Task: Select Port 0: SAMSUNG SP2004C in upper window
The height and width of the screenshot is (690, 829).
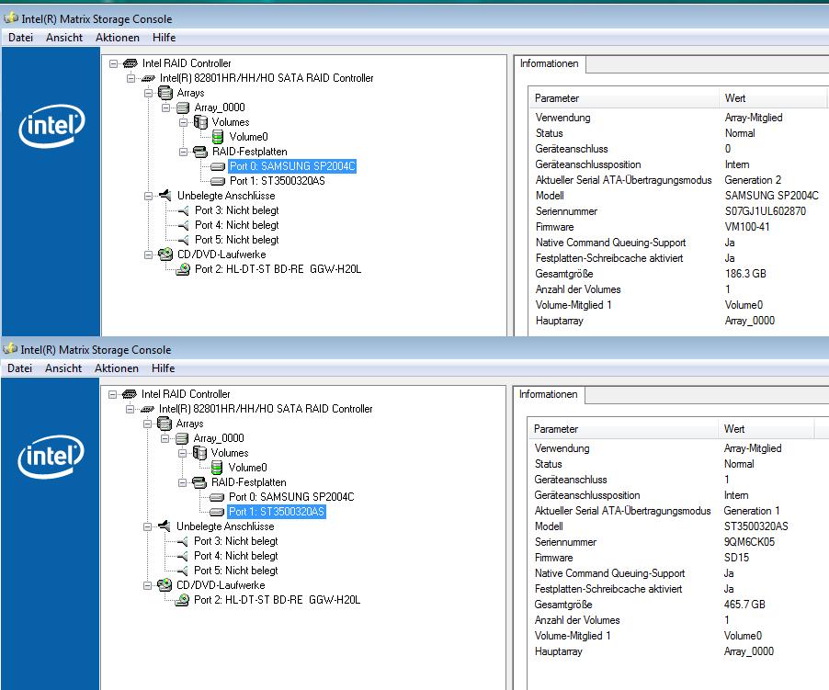Action: [x=292, y=166]
